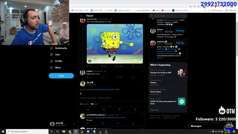The image size is (238, 134).
Task: Click the Search Twitter field
Action: 168,16
